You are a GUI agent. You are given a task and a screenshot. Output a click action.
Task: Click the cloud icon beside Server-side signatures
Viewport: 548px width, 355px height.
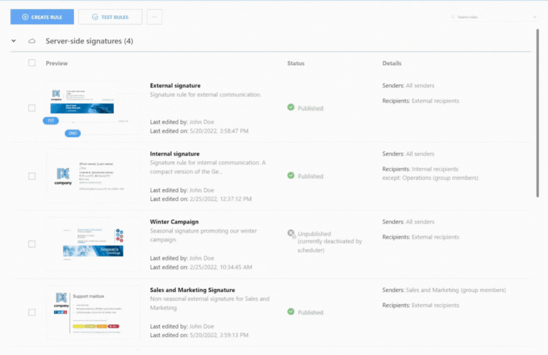pos(32,41)
